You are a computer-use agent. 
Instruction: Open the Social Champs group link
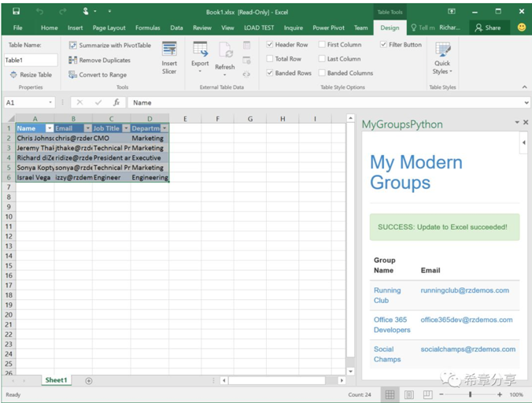[x=387, y=354]
